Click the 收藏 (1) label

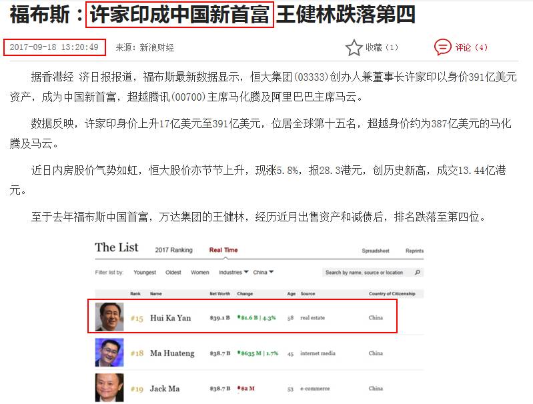382,47
